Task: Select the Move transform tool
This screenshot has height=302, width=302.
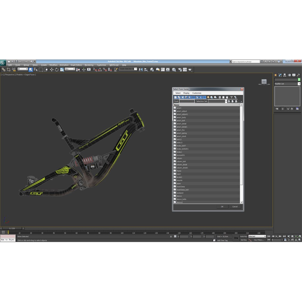Action: coord(52,70)
